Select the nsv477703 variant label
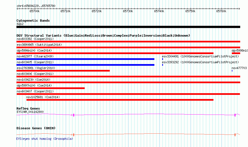 (x=239, y=68)
